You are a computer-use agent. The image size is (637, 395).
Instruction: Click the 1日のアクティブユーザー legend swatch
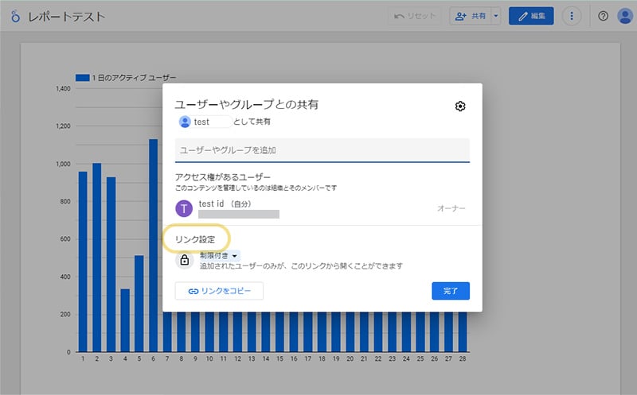pos(83,77)
